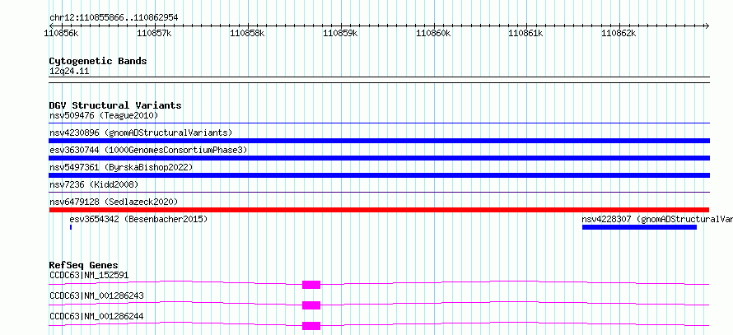Open transcript CCDC63|NM_001286243 label
The image size is (733, 335).
pyautogui.click(x=96, y=295)
